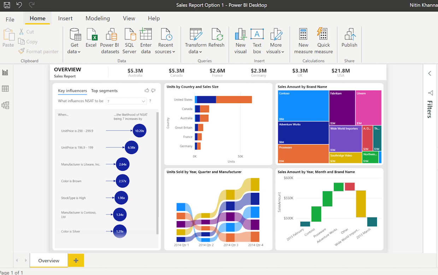The width and height of the screenshot is (438, 275).
Task: Give thumbs down on Key influencers
Action: 153,91
